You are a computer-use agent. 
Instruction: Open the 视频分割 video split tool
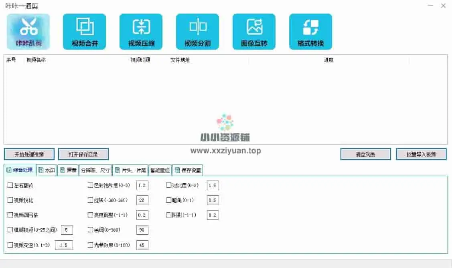(x=197, y=31)
